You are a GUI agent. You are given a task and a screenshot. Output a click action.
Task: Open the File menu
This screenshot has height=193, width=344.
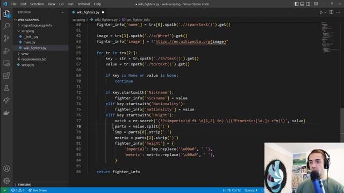click(x=14, y=4)
